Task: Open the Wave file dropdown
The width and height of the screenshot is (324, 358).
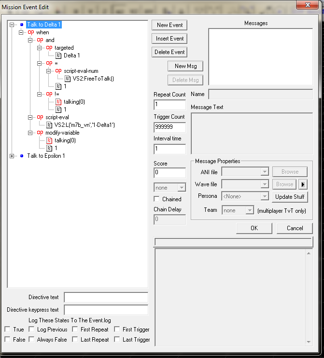Action: pos(265,184)
